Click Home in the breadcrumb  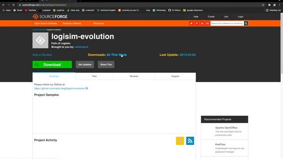pyautogui.click(x=35, y=30)
